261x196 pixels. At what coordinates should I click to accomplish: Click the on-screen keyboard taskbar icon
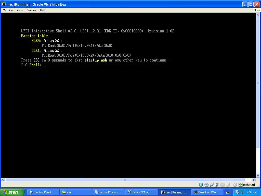tap(228, 192)
